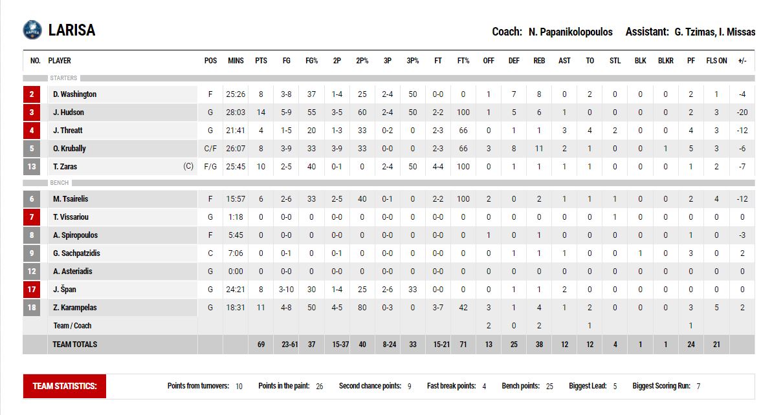This screenshot has width=772, height=415.
Task: Click the MINS column header
Action: pos(236,61)
